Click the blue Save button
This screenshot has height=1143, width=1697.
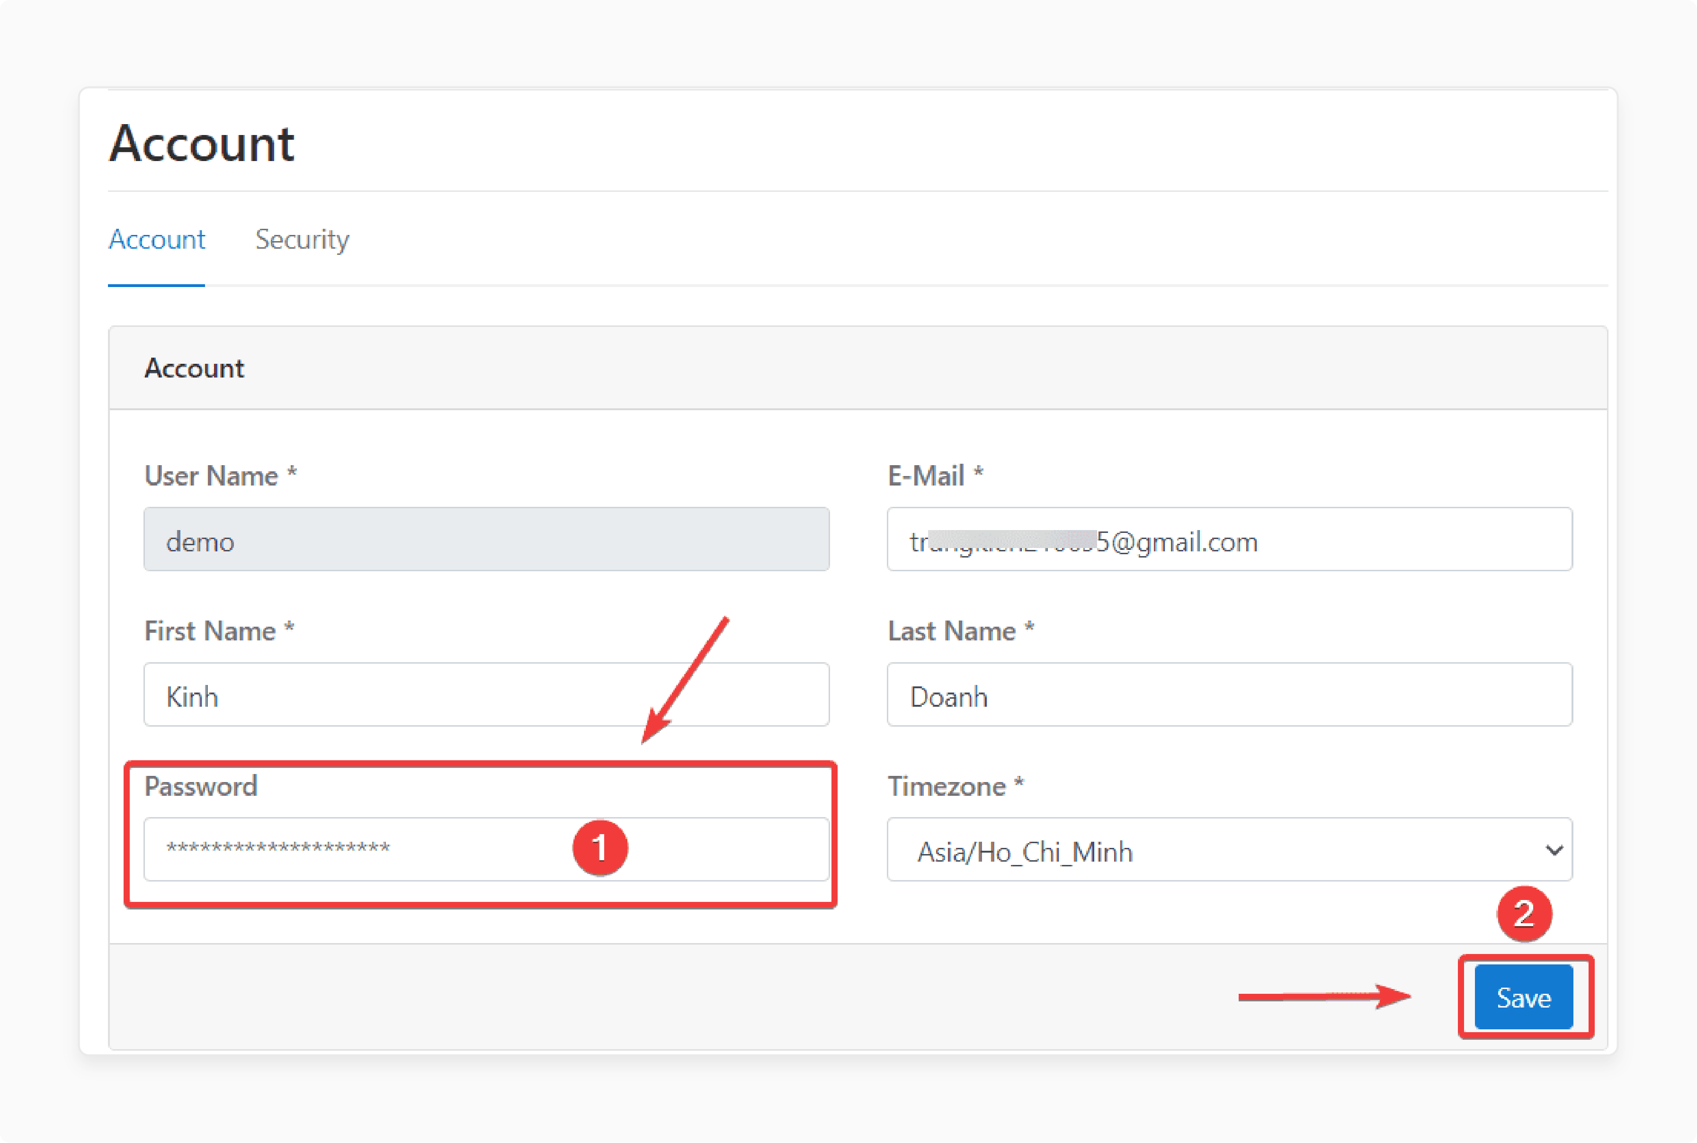click(x=1524, y=997)
